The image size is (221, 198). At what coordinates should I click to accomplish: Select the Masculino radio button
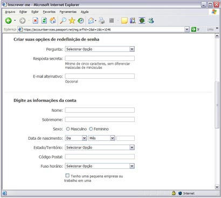coord(68,129)
